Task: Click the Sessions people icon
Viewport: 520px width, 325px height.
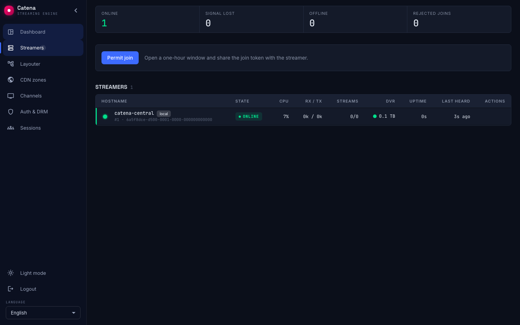Action: click(11, 128)
